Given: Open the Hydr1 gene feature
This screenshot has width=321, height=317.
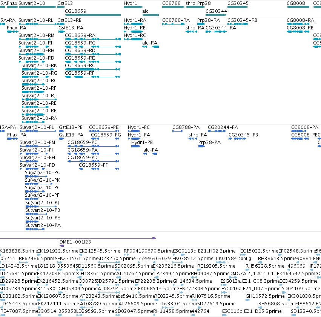Looking at the screenshot, I should coord(133,7).
